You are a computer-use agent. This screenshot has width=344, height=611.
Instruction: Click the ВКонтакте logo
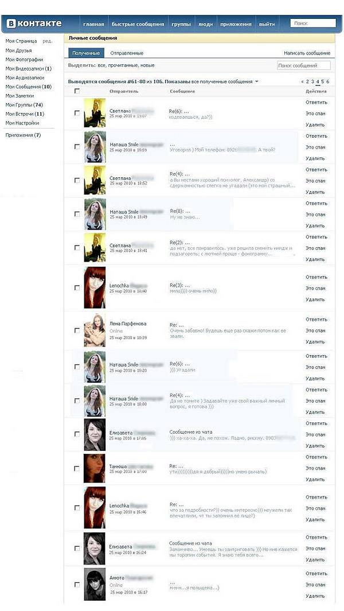(x=34, y=24)
